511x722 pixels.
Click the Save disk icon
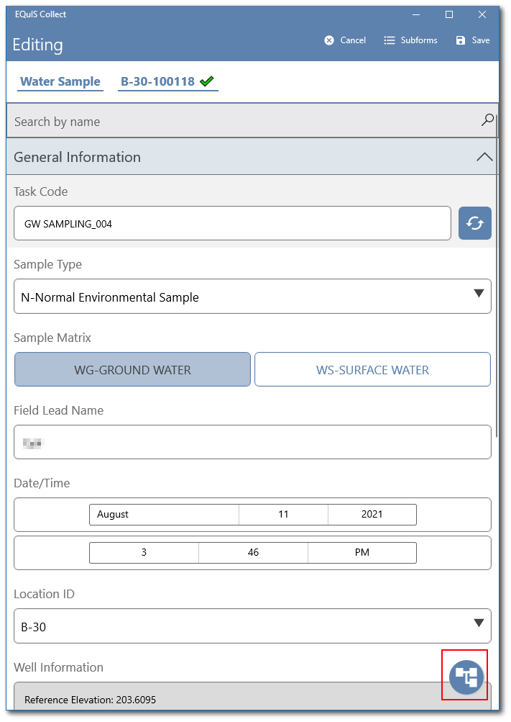461,40
